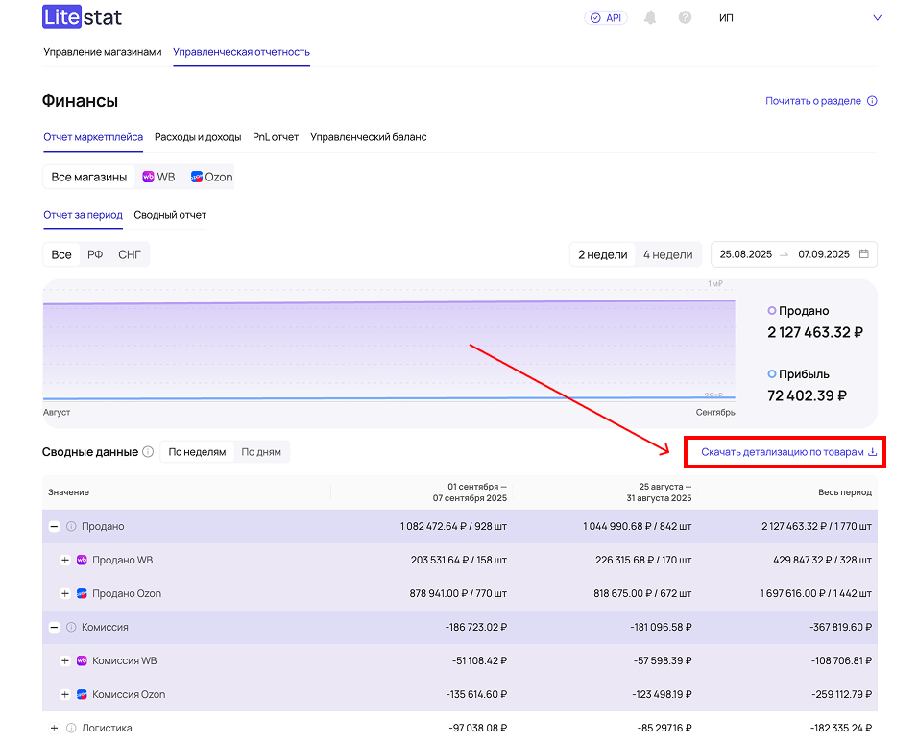Image resolution: width=918 pixels, height=743 pixels.
Task: Filter the report by СНГ region
Action: coord(130,254)
